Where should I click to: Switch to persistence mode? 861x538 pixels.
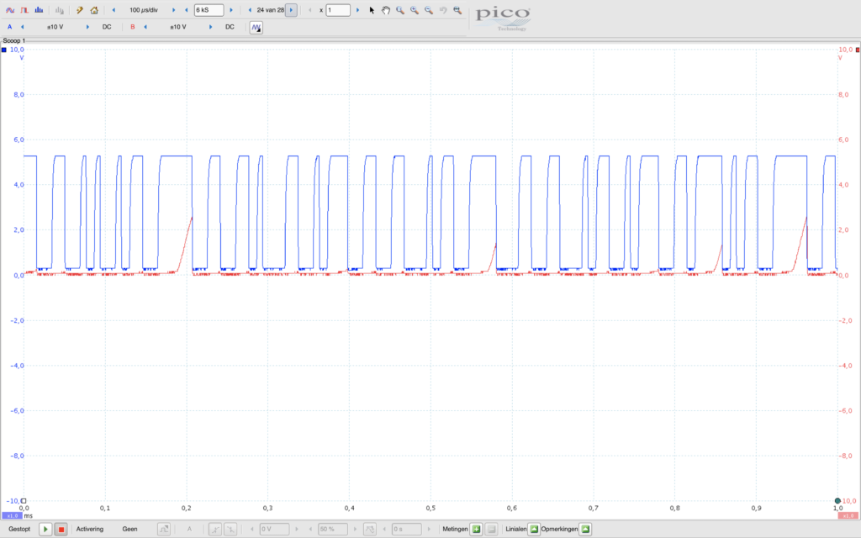click(x=24, y=10)
